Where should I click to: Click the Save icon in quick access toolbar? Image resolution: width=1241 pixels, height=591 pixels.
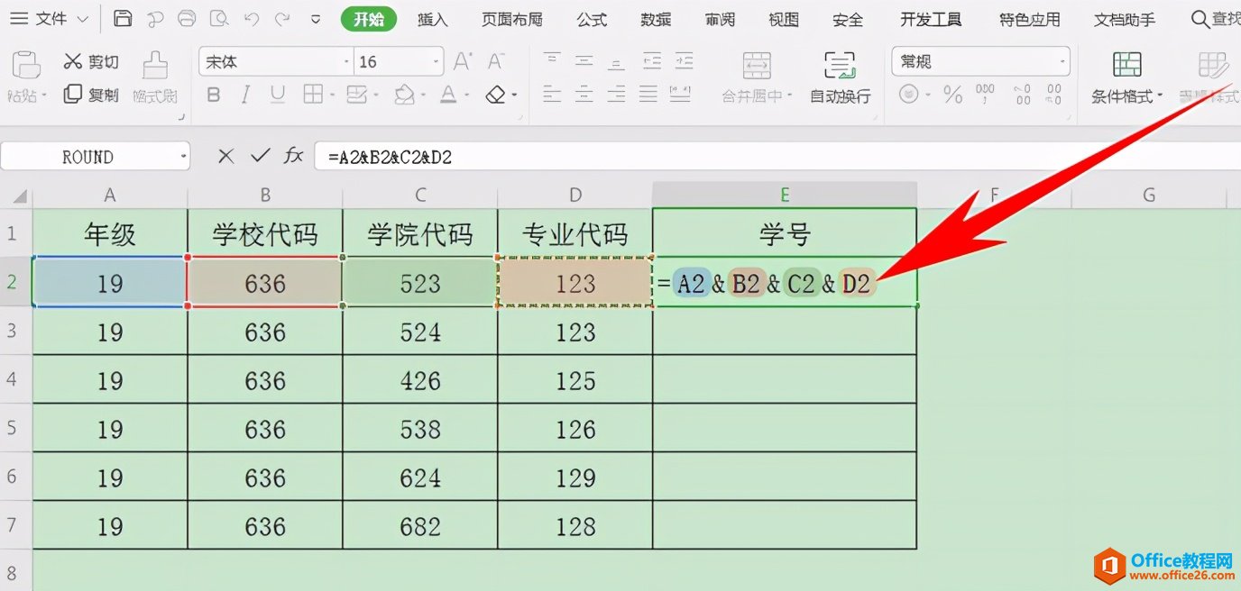(x=124, y=19)
